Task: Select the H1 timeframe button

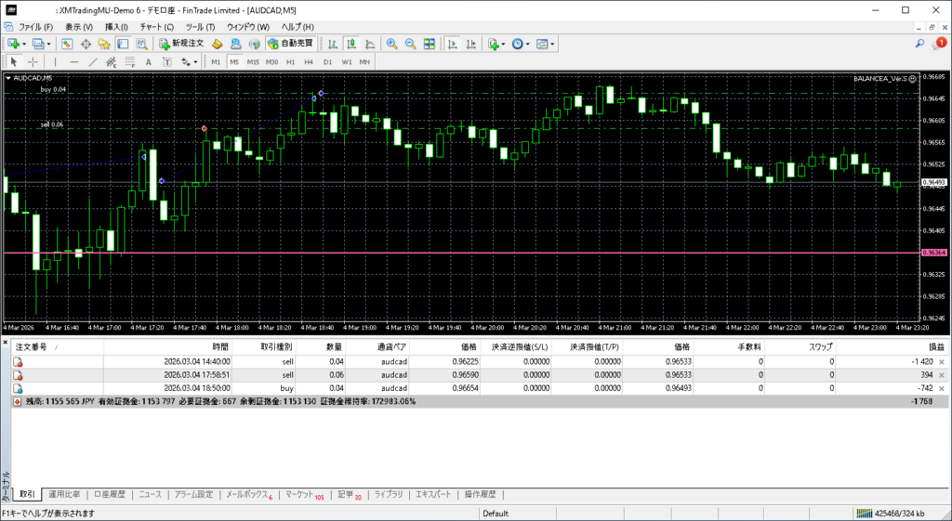Action: pyautogui.click(x=291, y=62)
